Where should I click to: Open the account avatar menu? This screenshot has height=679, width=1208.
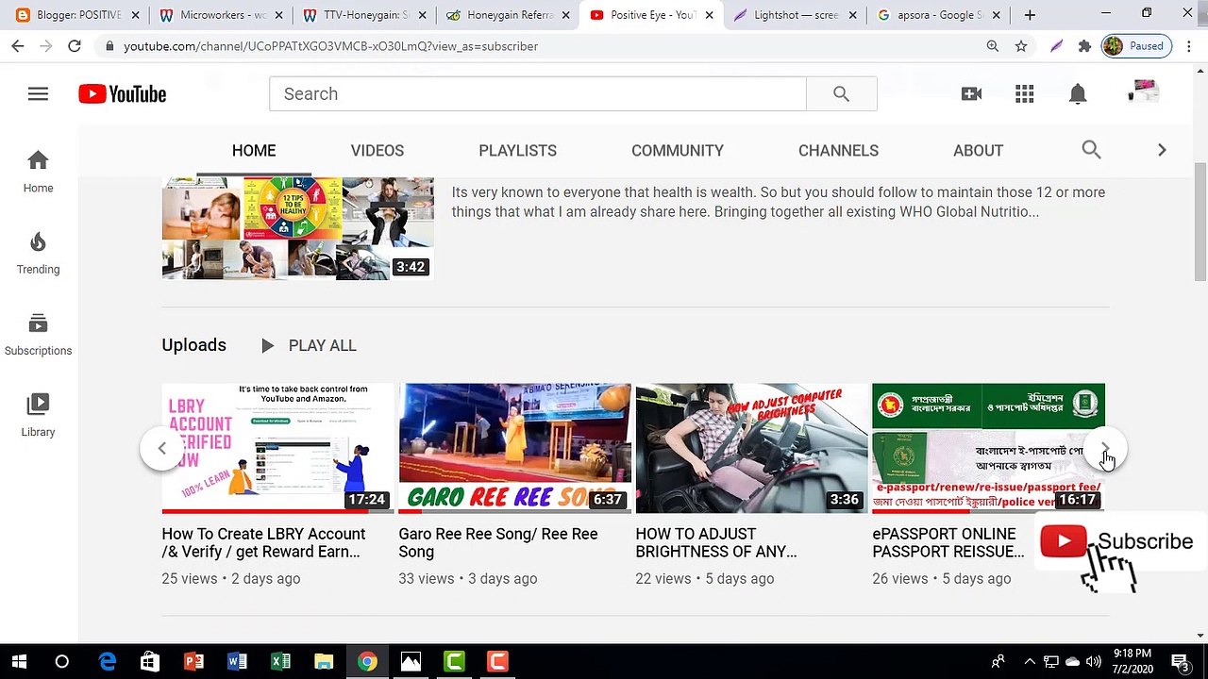point(1143,92)
